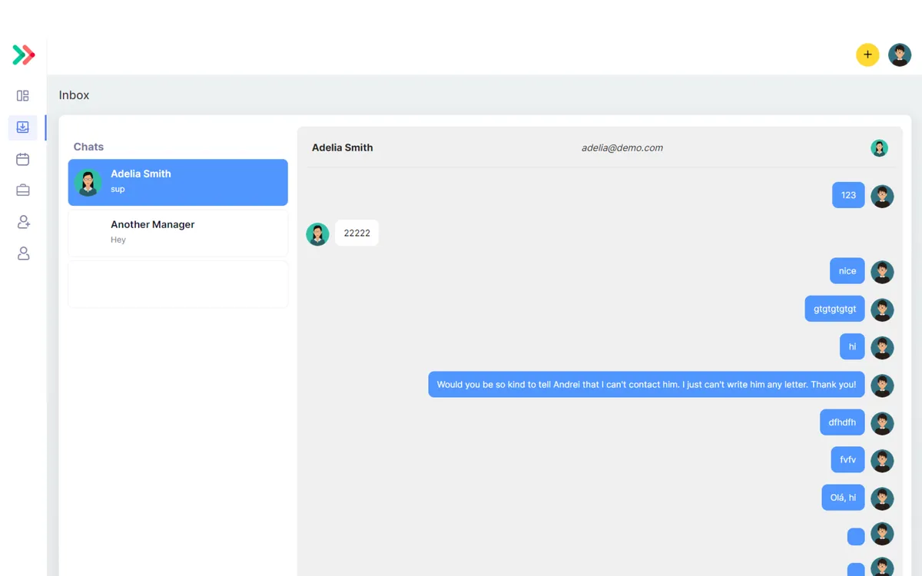
Task: Open the profile avatar in top bar
Action: click(x=900, y=55)
